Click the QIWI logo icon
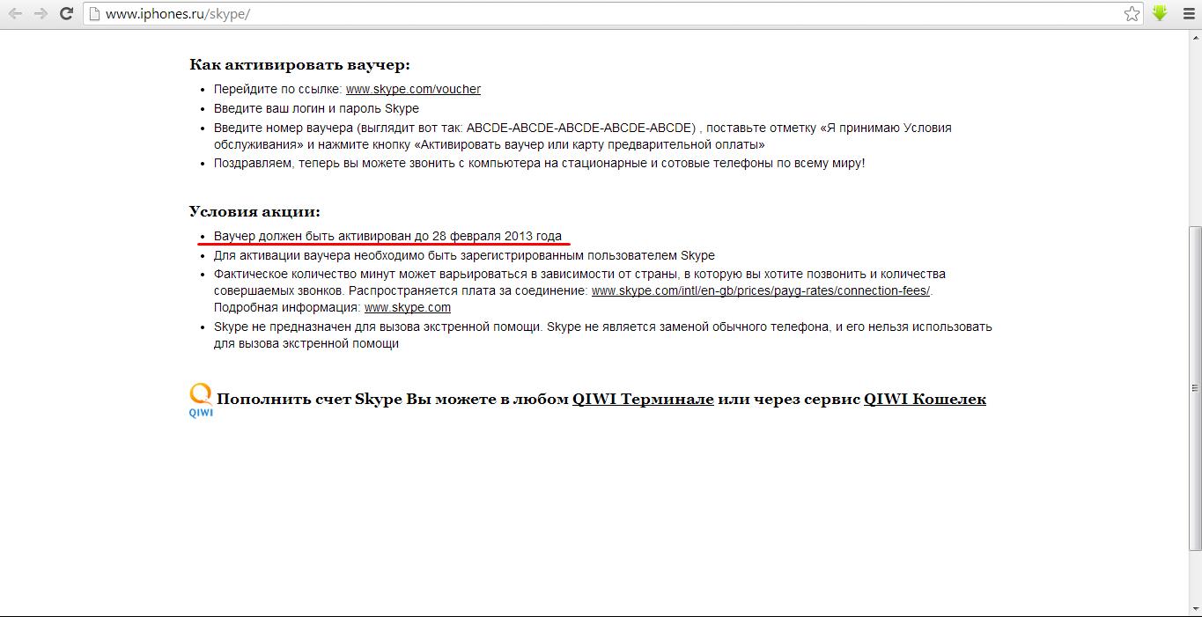 [x=201, y=400]
